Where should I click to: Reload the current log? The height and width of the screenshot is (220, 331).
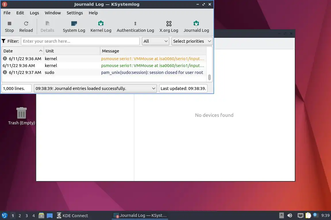(x=26, y=27)
